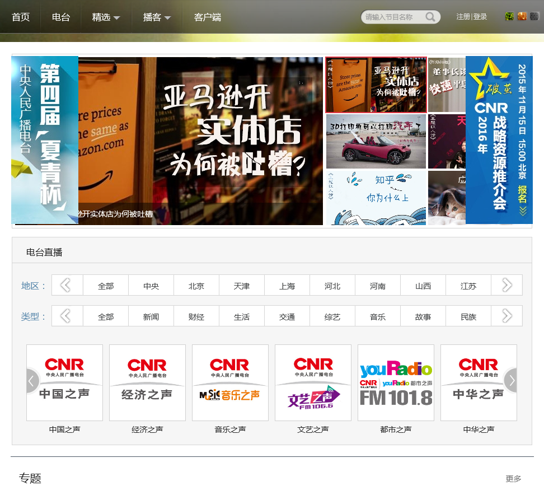Screen dimensions: 544x495
Task: Open the youRadio FM101.8 logo
Action: tap(396, 382)
